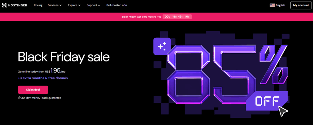Click the shield icon beside money-back guarantee

tap(19, 98)
